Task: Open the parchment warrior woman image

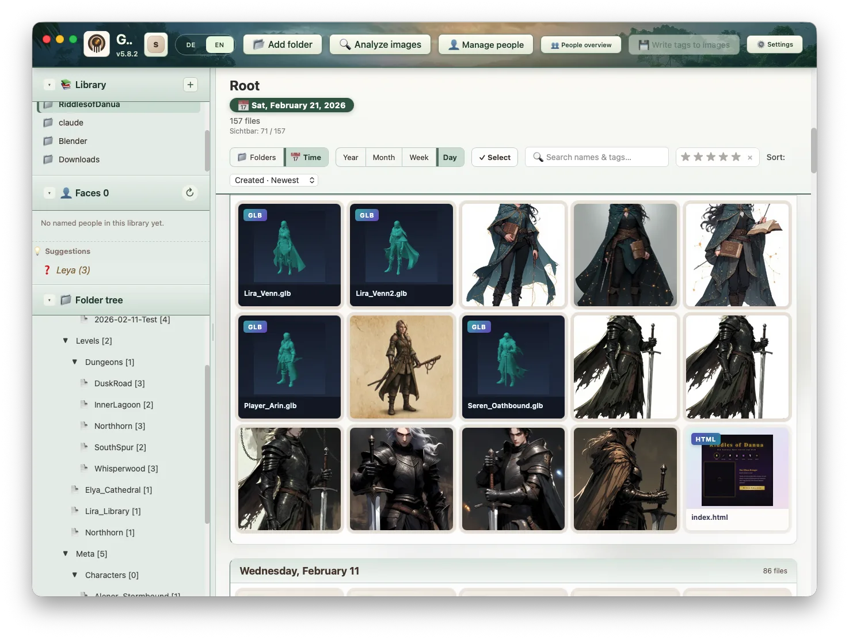Action: point(401,367)
